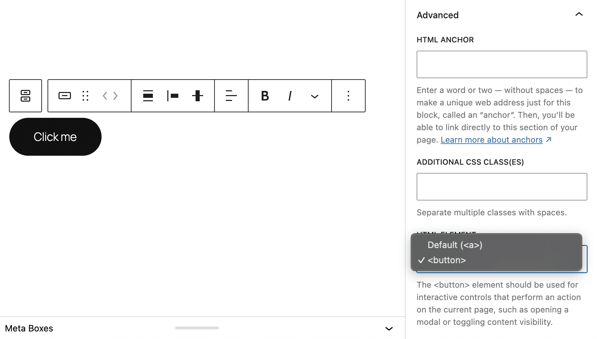Open the Learn more about anchors link
The height and width of the screenshot is (339, 597).
[492, 140]
